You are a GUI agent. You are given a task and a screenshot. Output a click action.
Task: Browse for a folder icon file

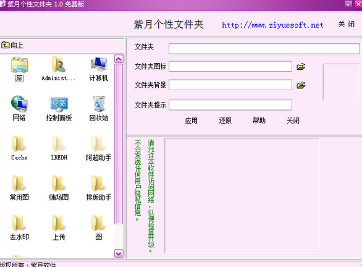301,67
